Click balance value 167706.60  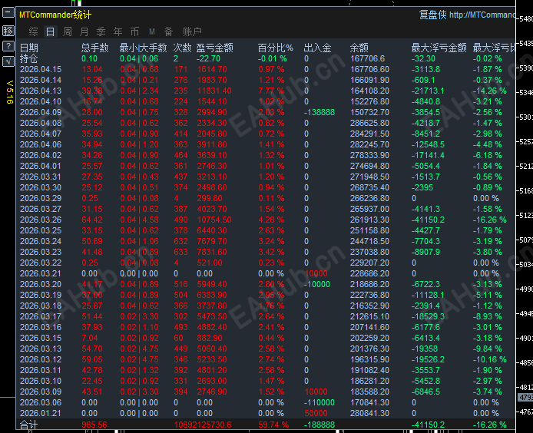(x=369, y=69)
